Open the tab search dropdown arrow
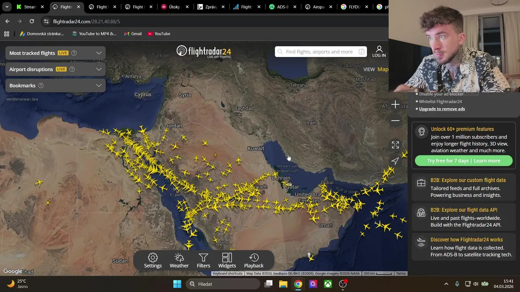 [7, 7]
